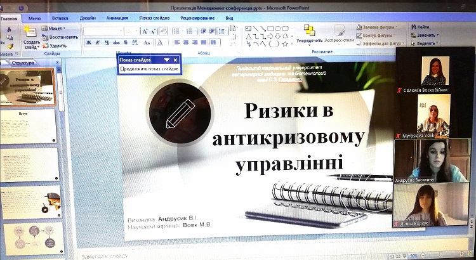476x260 pixels.
Task: Click the Format Painter brush icon
Action: (x=10, y=46)
